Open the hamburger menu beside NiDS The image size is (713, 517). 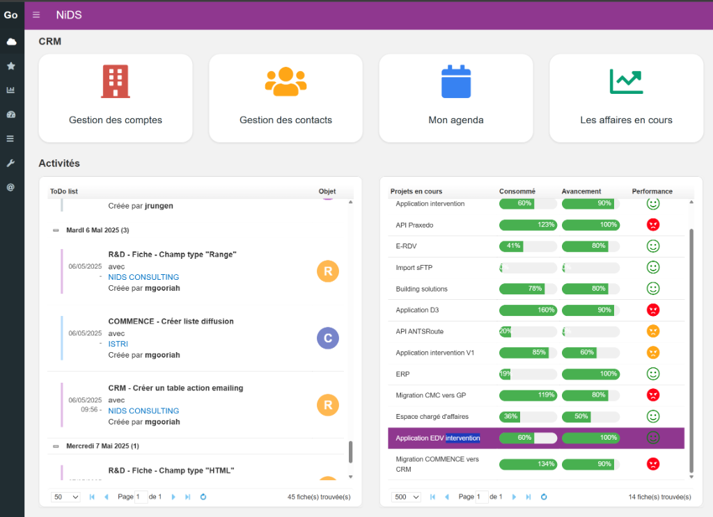click(x=36, y=15)
